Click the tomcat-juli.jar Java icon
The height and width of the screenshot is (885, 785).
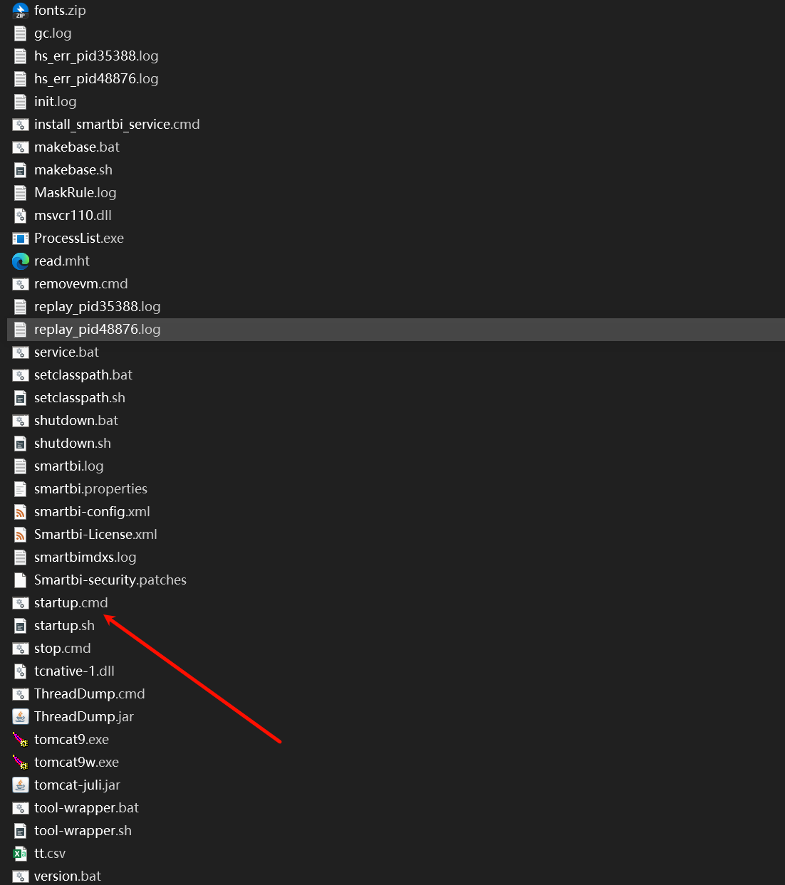(21, 785)
